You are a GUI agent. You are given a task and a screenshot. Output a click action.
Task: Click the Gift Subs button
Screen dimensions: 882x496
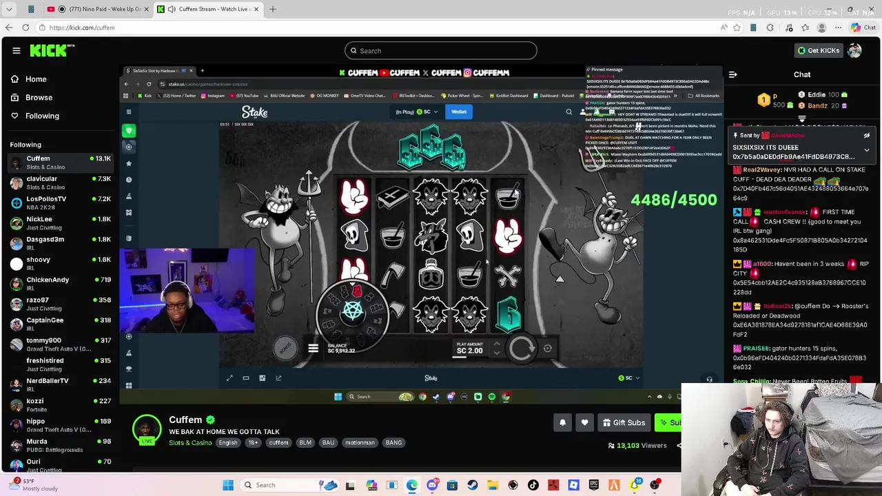point(623,422)
